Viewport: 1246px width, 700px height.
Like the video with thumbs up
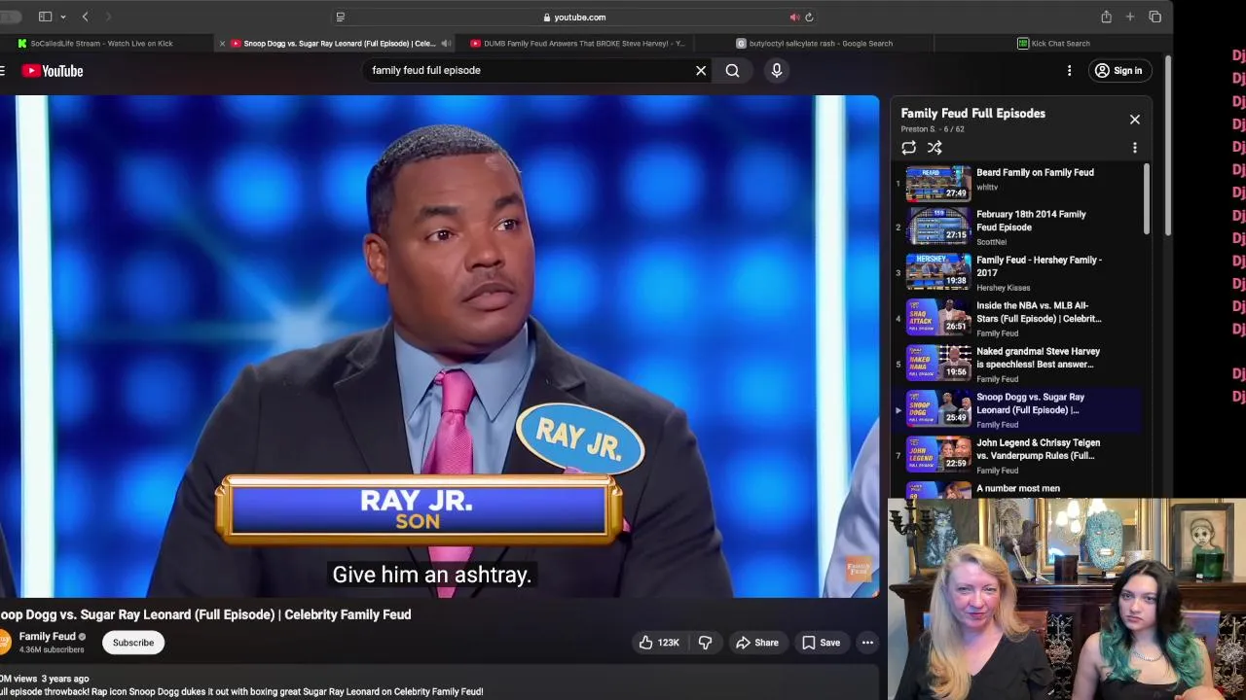(x=659, y=643)
